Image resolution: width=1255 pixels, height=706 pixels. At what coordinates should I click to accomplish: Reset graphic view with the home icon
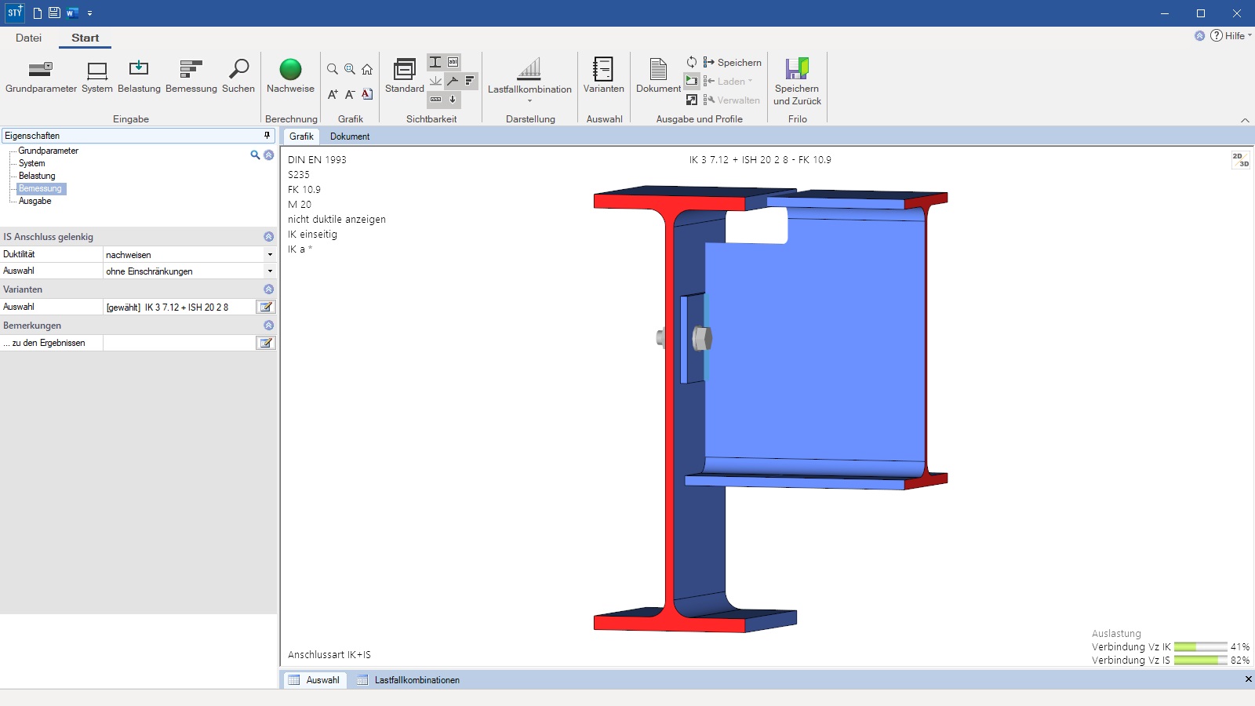click(367, 69)
